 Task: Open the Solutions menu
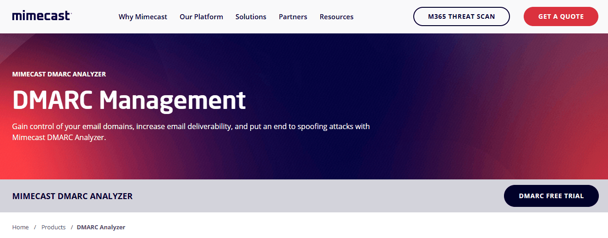click(251, 16)
